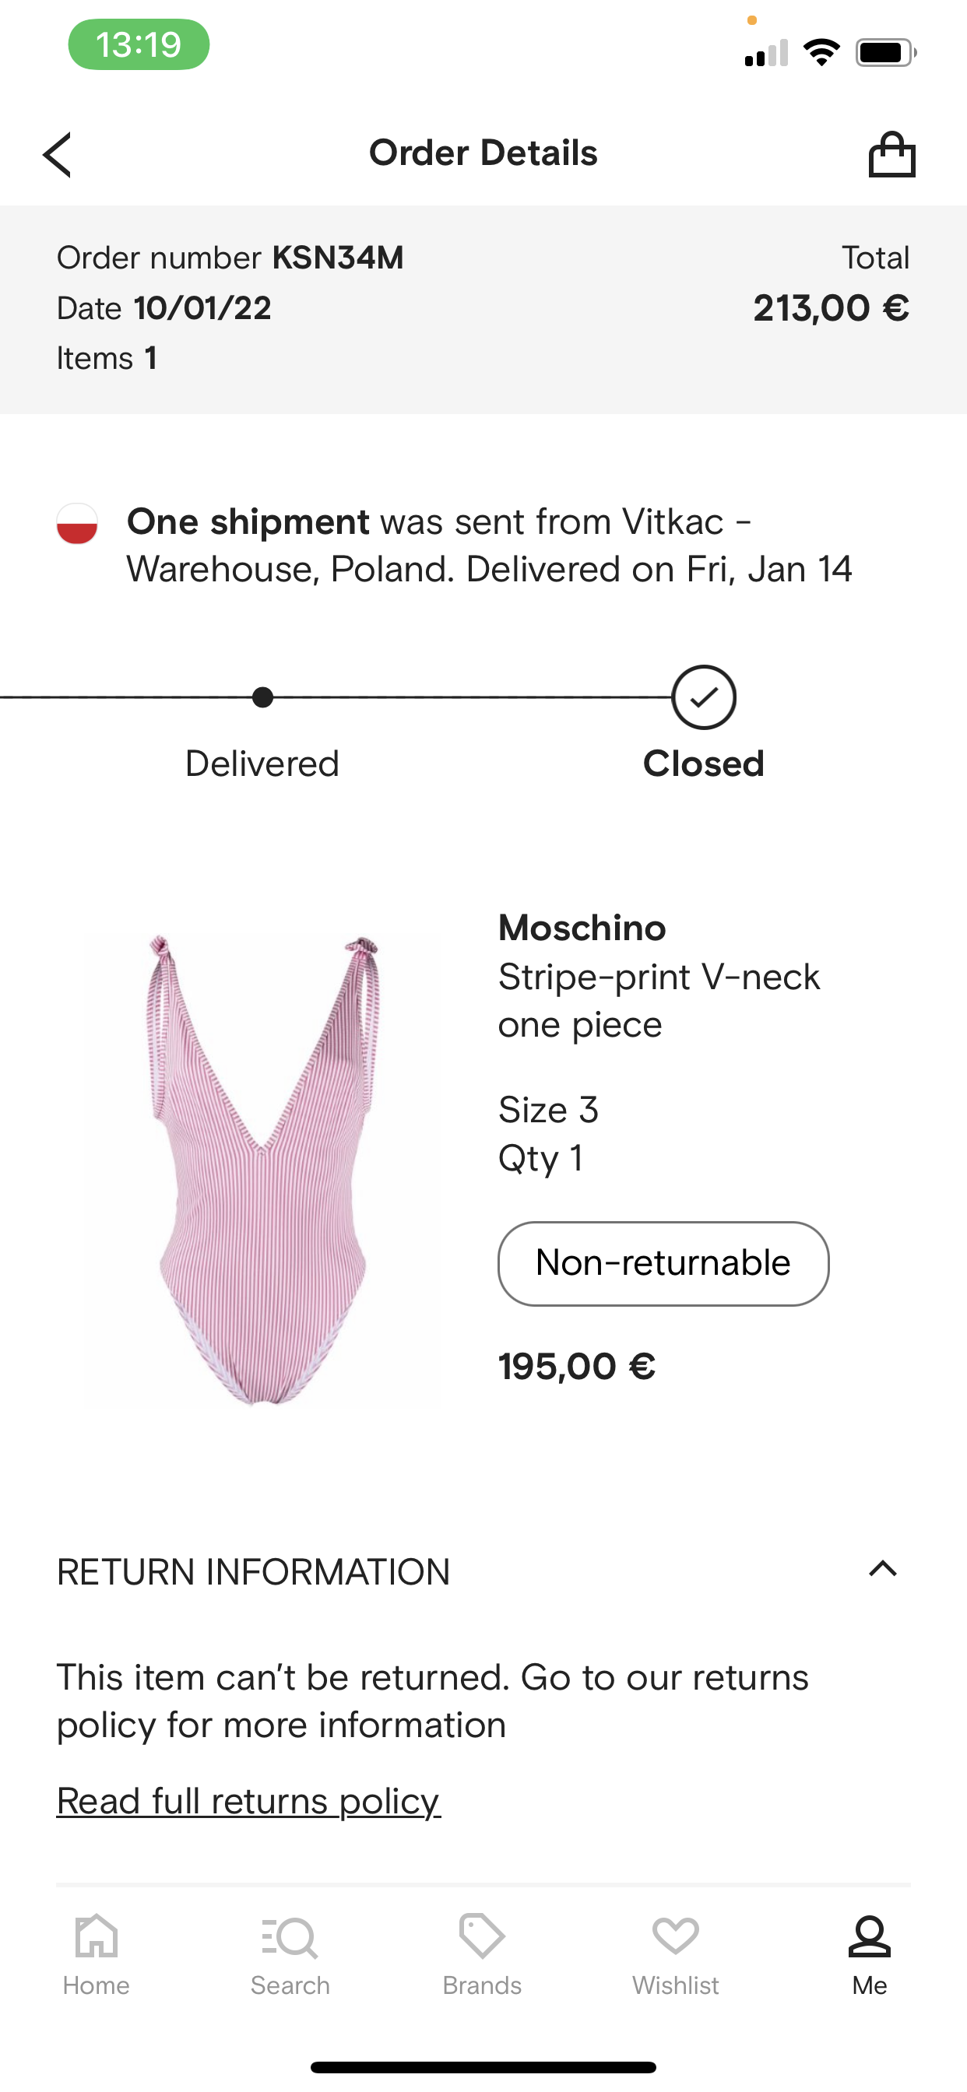Tap the green 13:19 time pill
The image size is (967, 2092).
click(139, 44)
